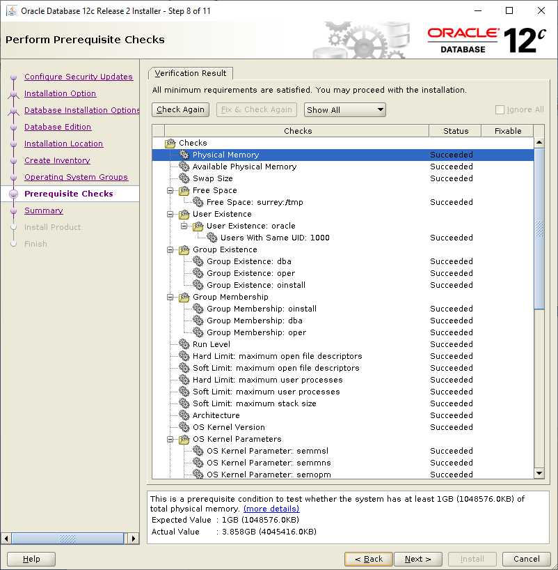The image size is (558, 570).
Task: Enable the Ignore All checkbox
Action: point(500,110)
